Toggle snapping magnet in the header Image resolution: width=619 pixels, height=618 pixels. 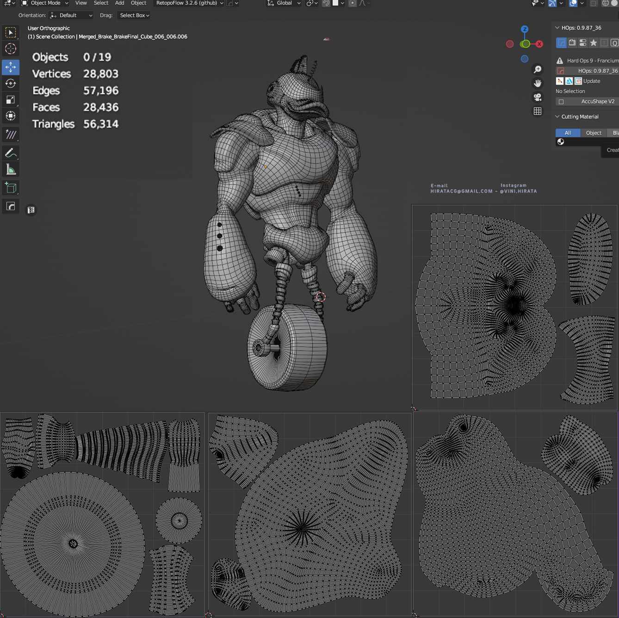(x=326, y=3)
